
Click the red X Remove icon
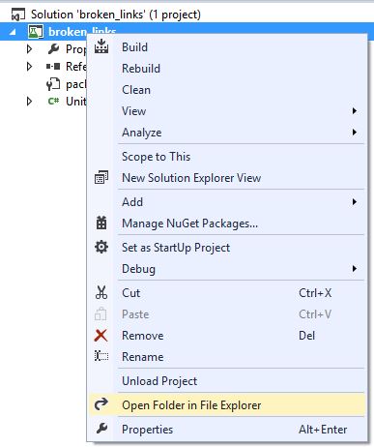101,336
